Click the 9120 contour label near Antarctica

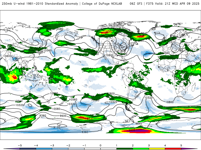(57, 127)
